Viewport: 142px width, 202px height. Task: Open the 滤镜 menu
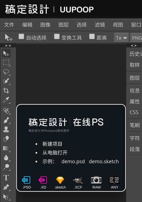pyautogui.click(x=100, y=25)
